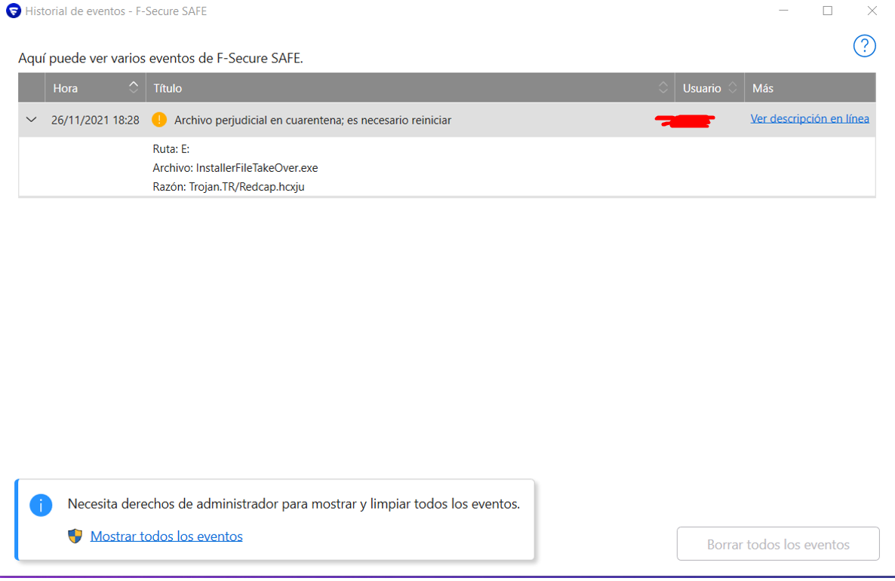Click the 'Ruta: E:' detail line
Screen dimensions: 895x581
coord(171,148)
